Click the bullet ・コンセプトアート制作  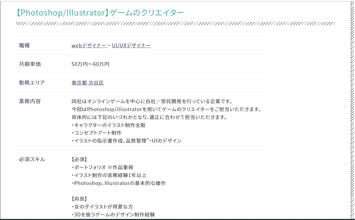point(96,133)
